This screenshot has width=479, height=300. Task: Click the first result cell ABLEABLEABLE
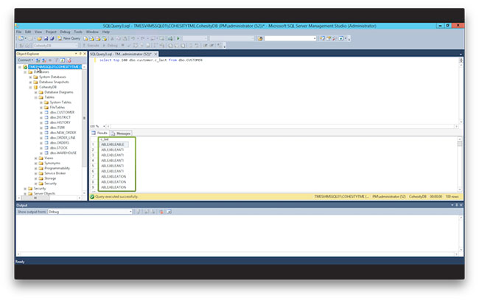113,144
